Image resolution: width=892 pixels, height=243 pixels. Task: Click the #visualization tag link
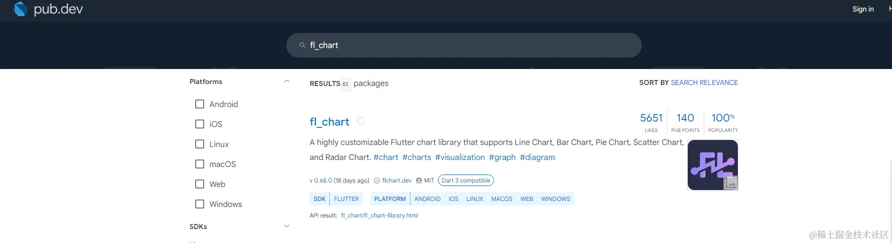tap(460, 157)
